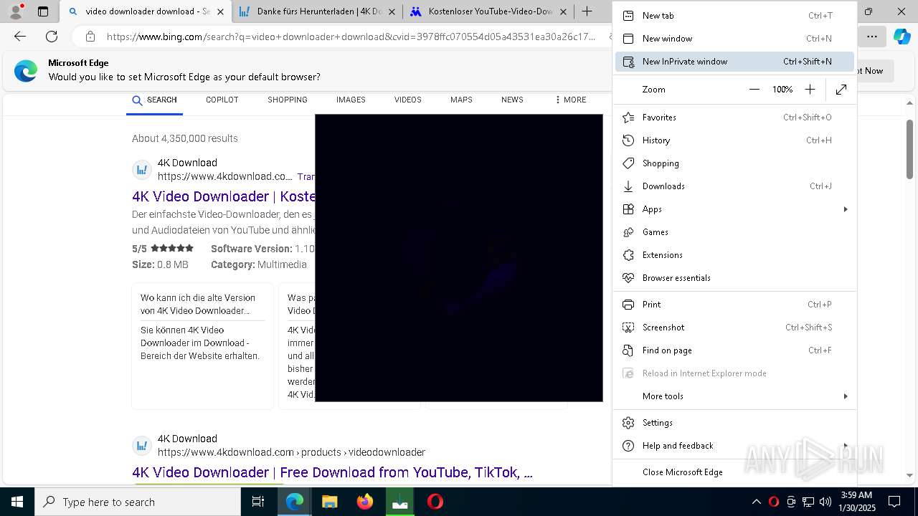The width and height of the screenshot is (918, 516).
Task: Select the COPILOT tab on Bing
Action: tap(222, 100)
